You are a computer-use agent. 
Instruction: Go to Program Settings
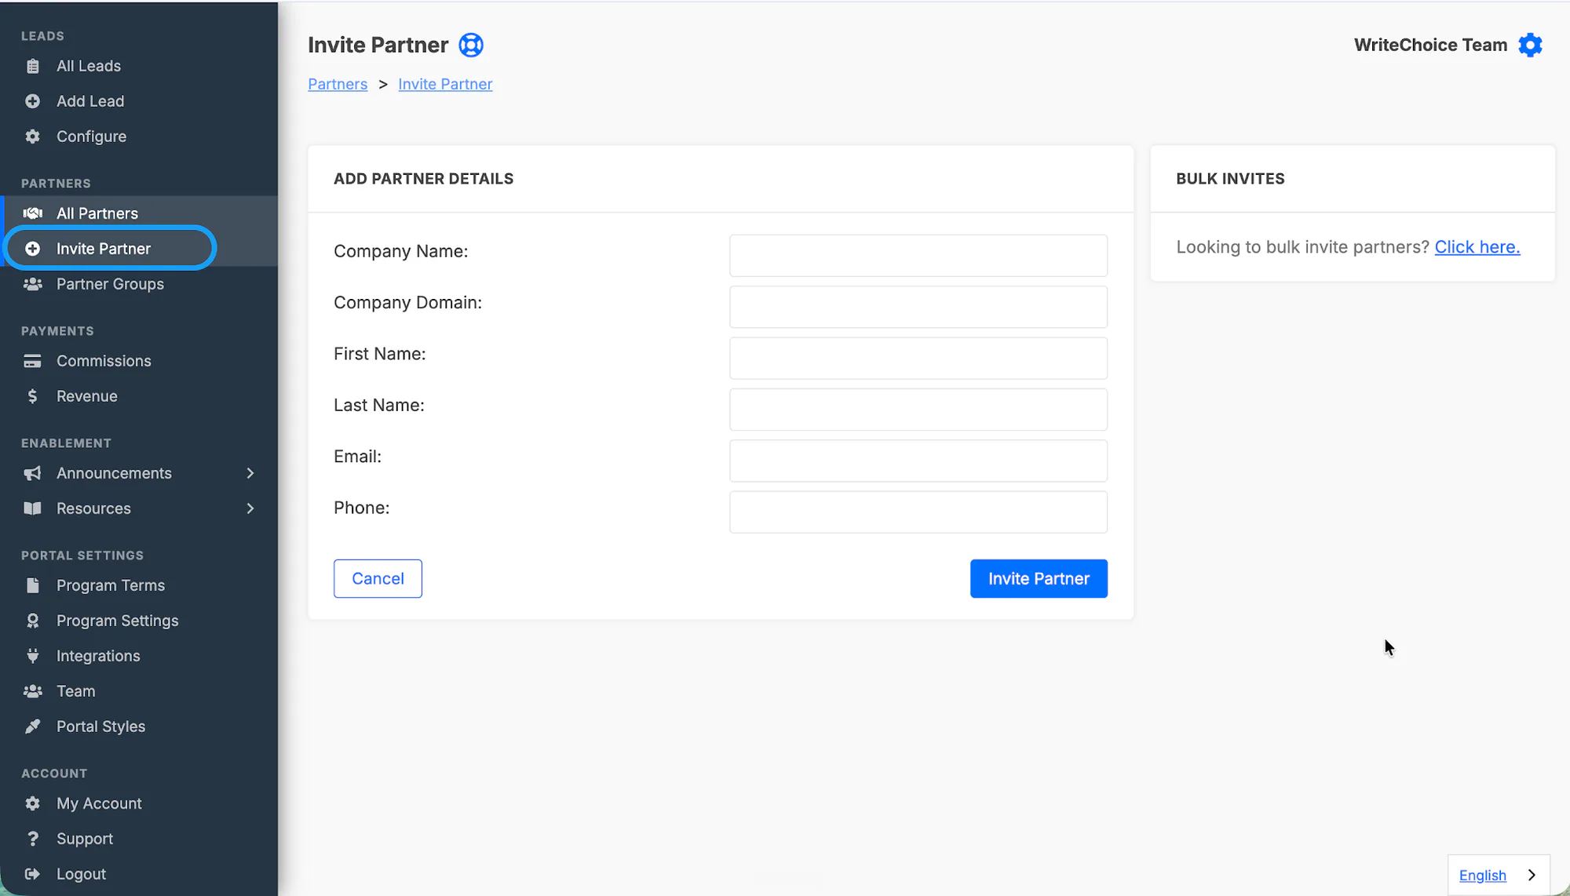tap(118, 621)
